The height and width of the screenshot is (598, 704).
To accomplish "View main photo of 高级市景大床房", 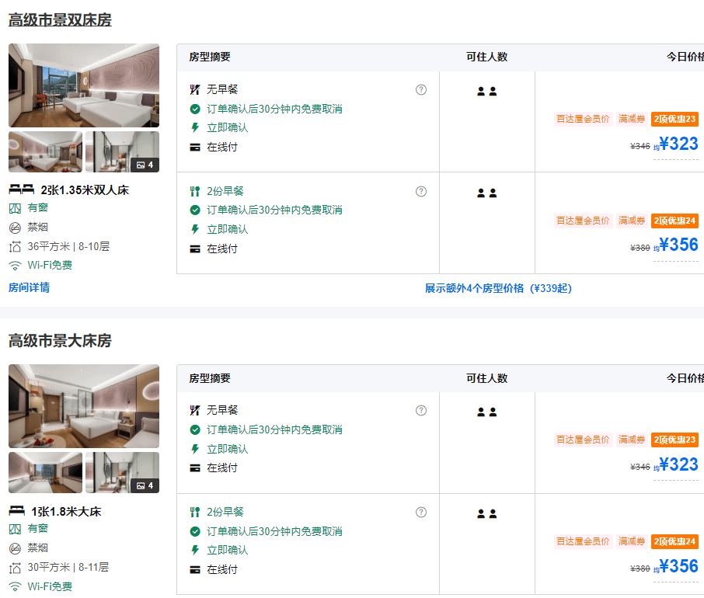I will (x=84, y=406).
